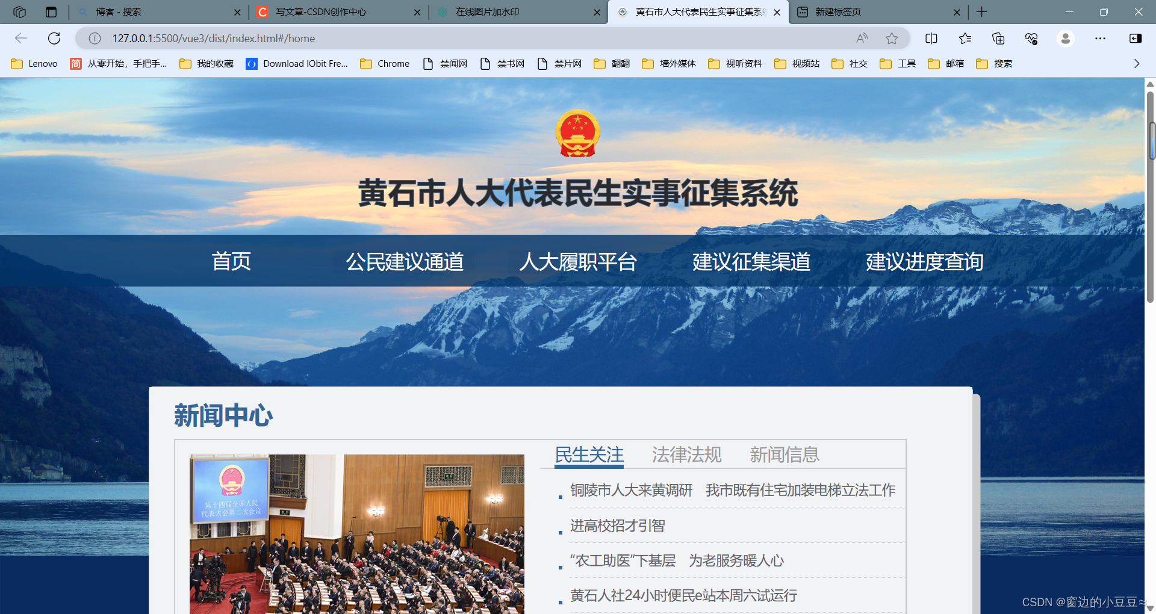Image resolution: width=1156 pixels, height=614 pixels.
Task: Open the 禁闻网 bookmark
Action: pyautogui.click(x=446, y=64)
